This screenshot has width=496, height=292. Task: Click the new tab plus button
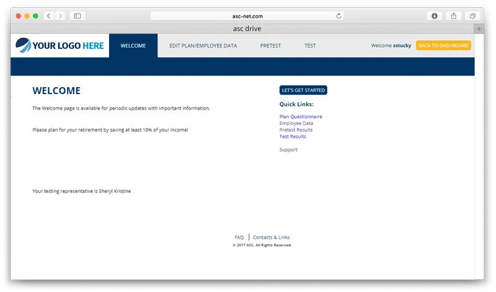click(x=478, y=28)
